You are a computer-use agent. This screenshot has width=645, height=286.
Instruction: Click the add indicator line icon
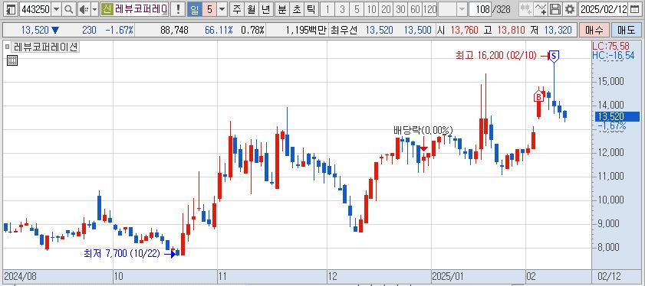[541, 9]
